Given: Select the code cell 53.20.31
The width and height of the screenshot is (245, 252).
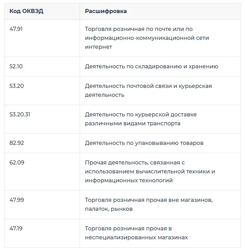Looking at the screenshot, I should 20,114.
